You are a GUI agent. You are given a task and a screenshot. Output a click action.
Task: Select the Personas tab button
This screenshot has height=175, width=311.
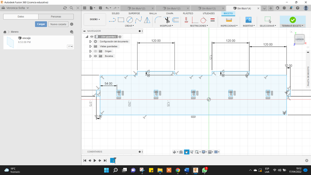coord(56,17)
